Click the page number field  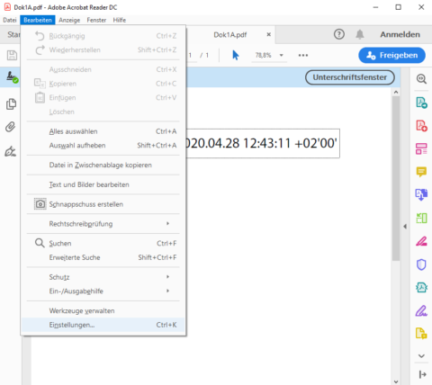coord(191,55)
